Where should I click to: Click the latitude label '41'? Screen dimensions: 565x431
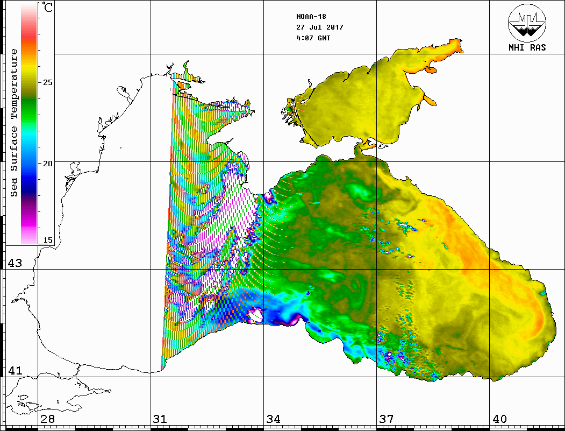tap(15, 371)
